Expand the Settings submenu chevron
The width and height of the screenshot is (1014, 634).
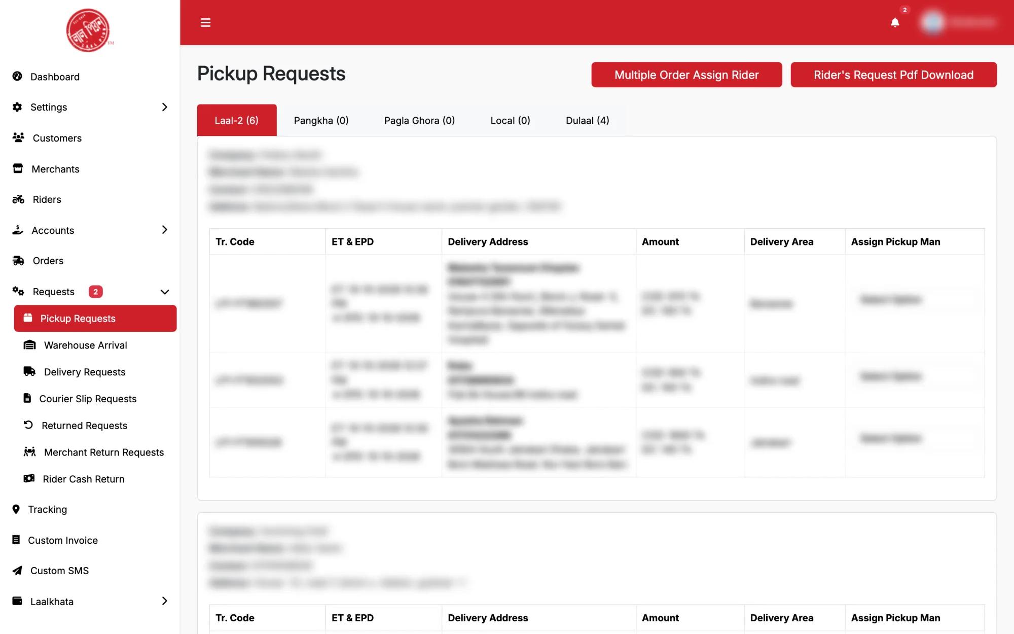click(164, 107)
